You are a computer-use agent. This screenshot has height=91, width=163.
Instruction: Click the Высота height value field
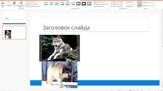(x=152, y=3)
